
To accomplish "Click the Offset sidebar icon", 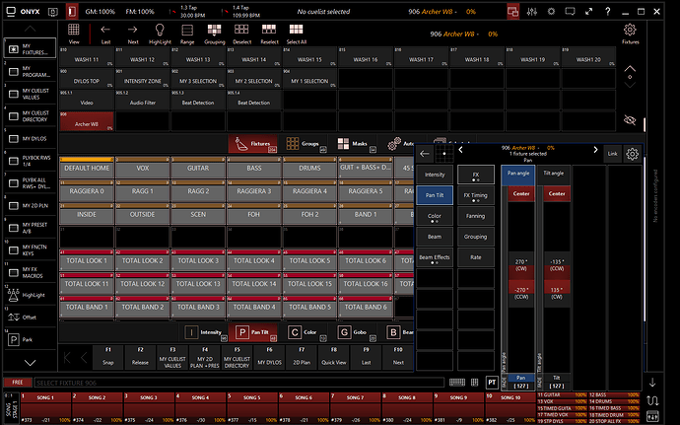I will 14,318.
